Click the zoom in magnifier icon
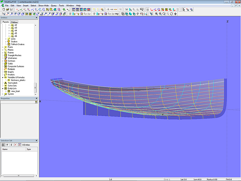Screen dimensions: 241x181 (156, 14)
